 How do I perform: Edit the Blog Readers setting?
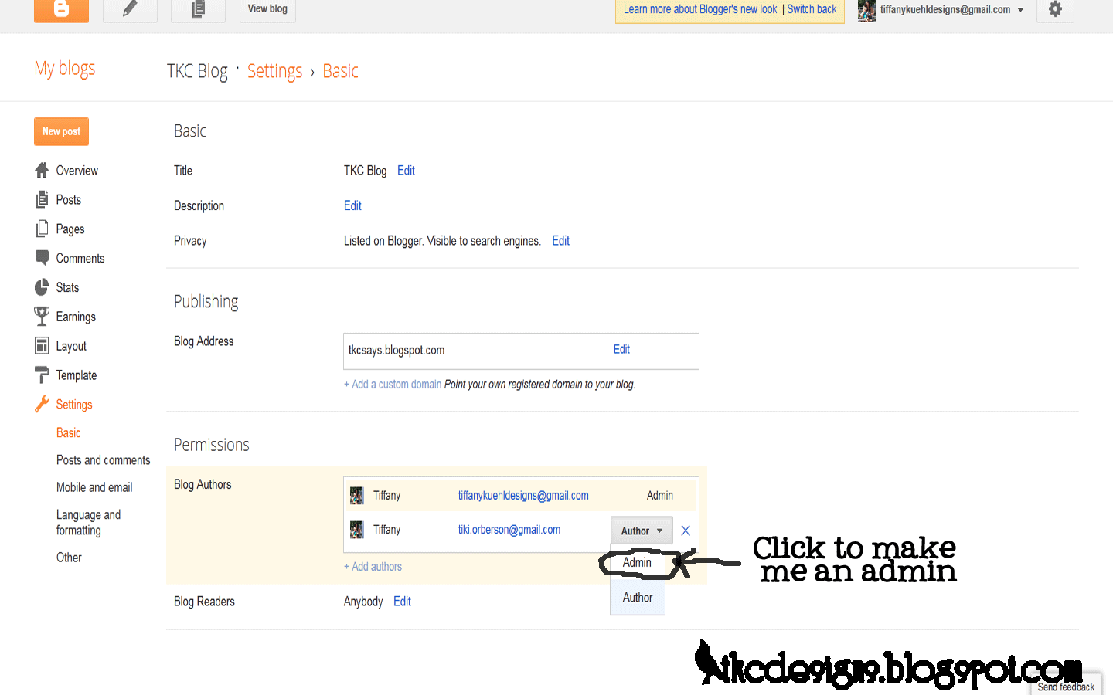pyautogui.click(x=402, y=602)
